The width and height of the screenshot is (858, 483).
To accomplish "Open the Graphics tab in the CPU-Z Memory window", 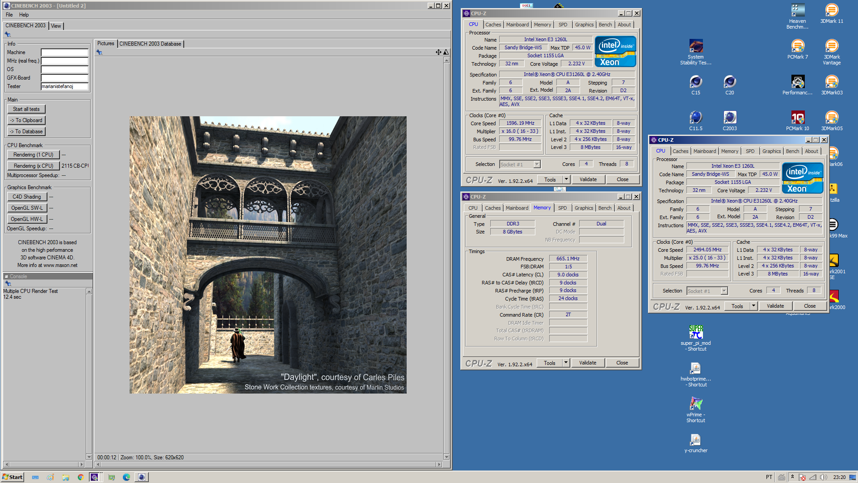I will point(584,208).
